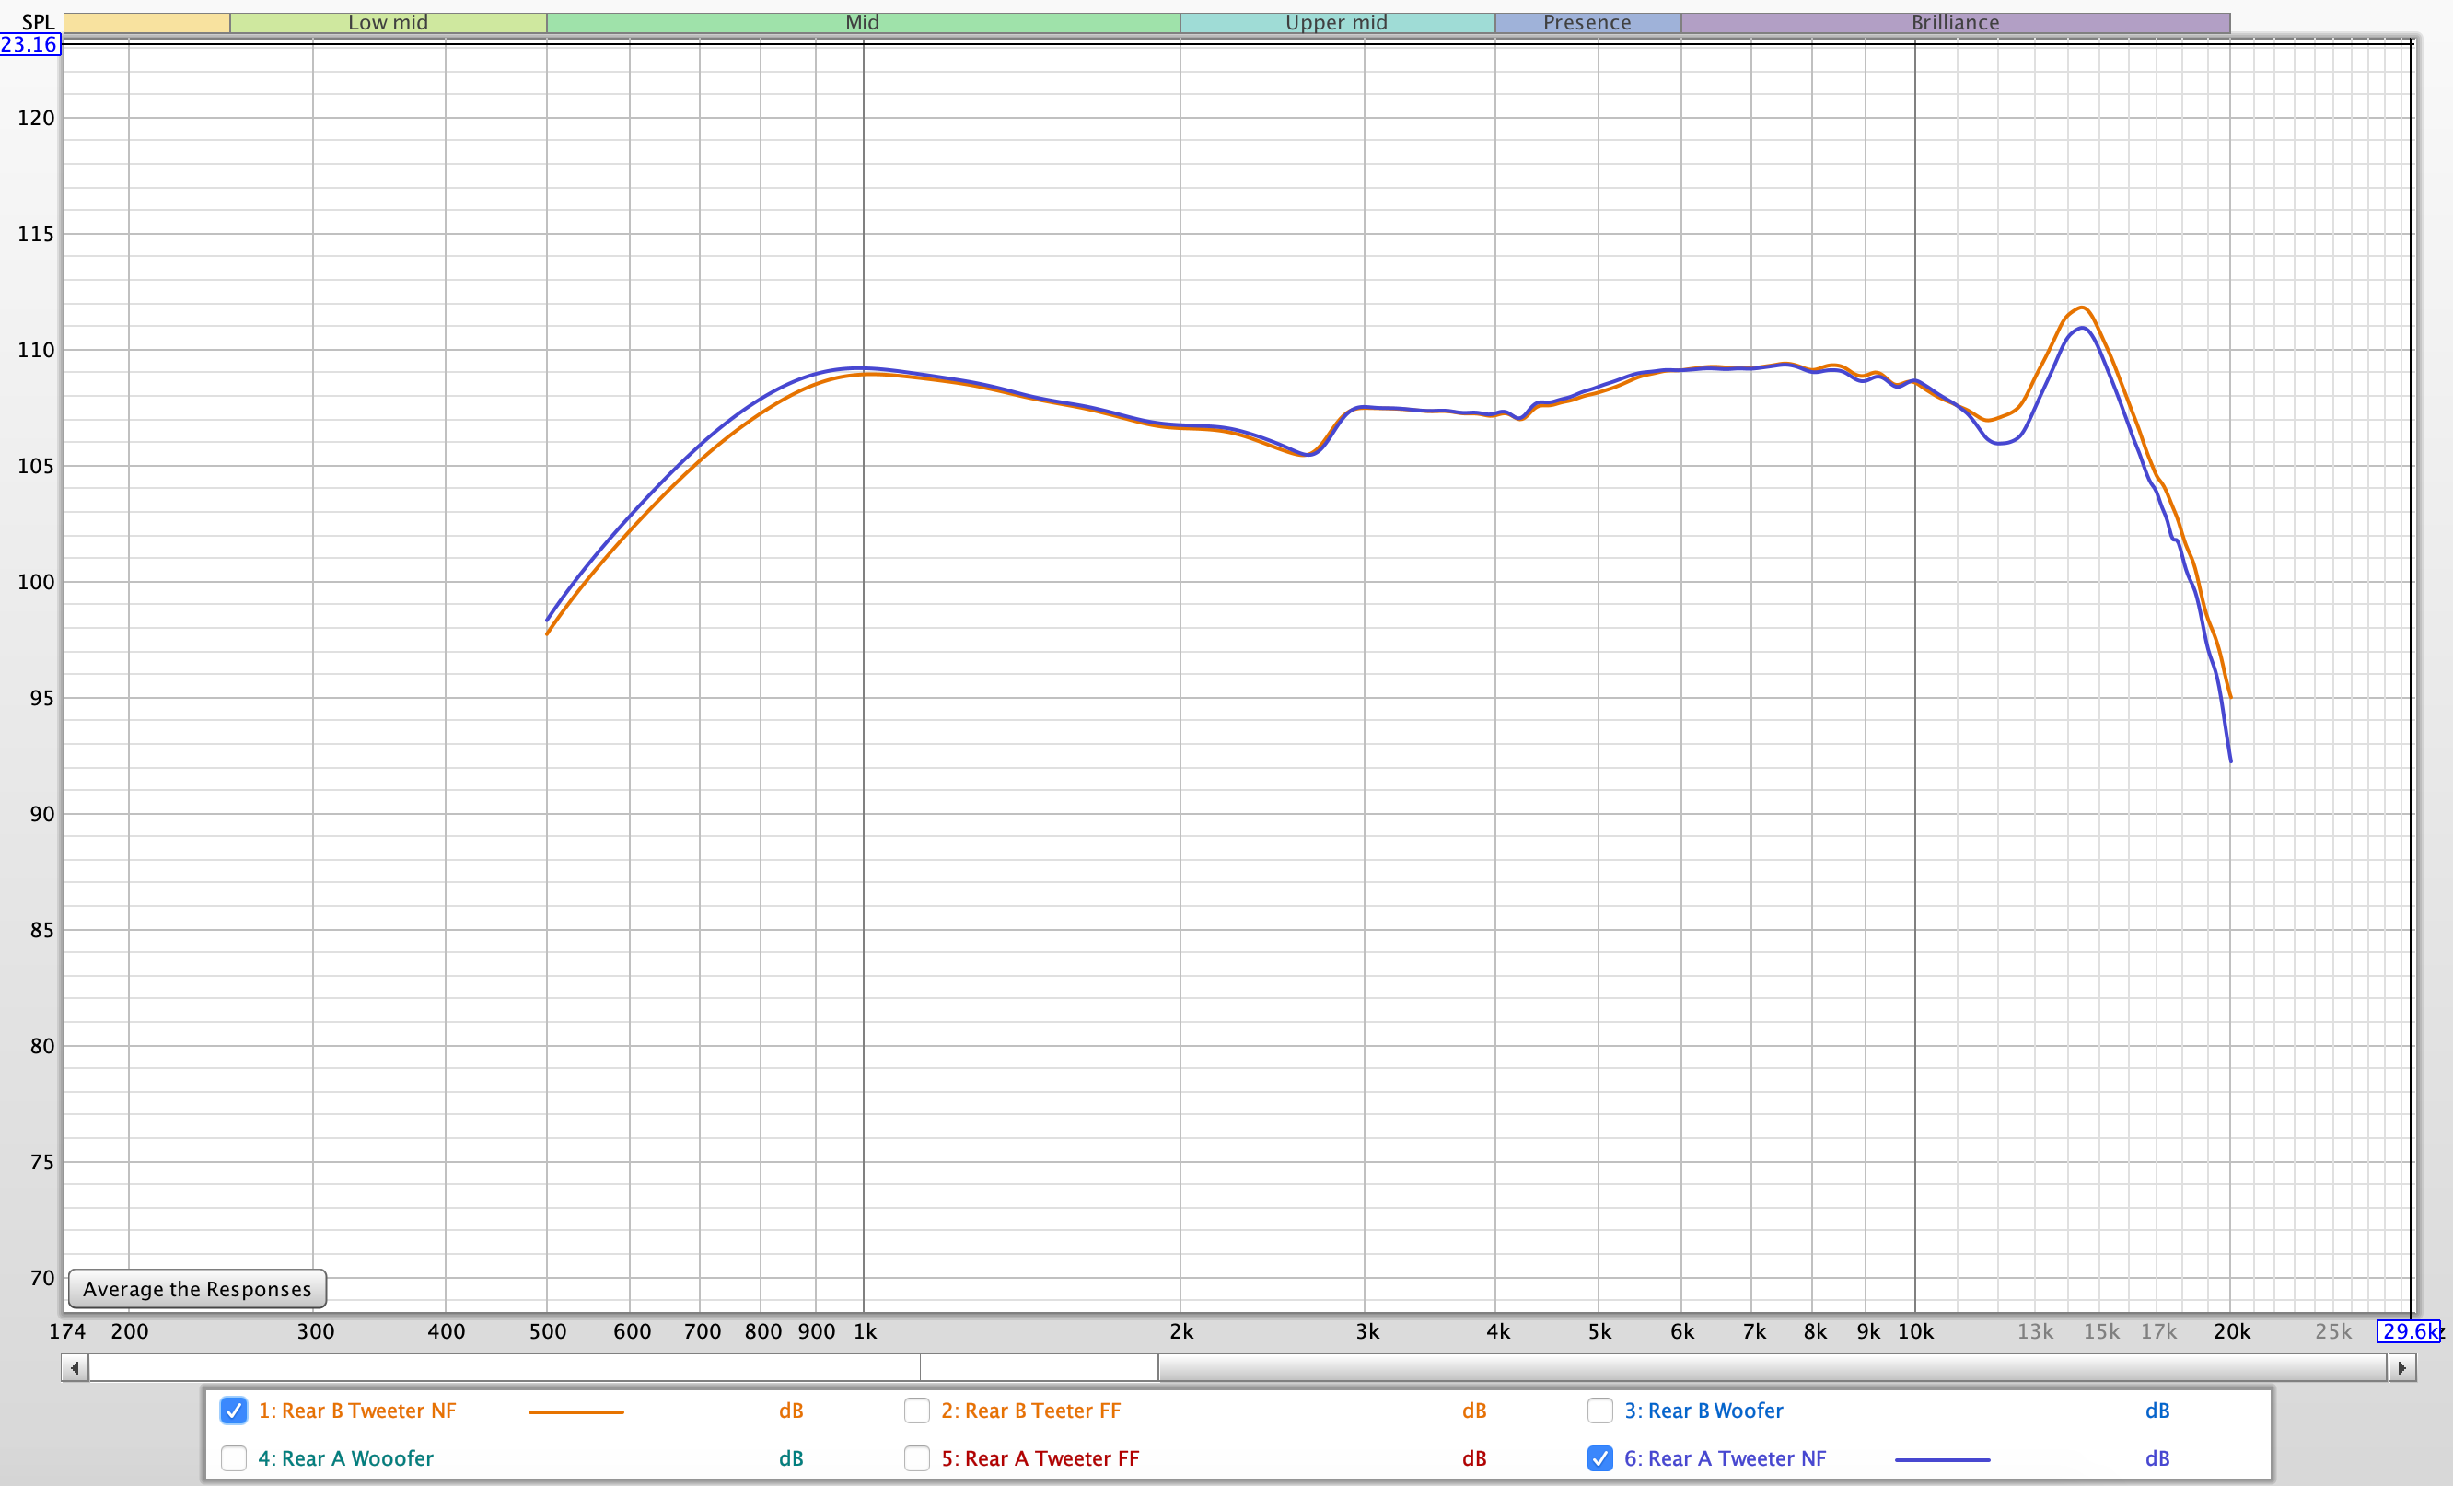This screenshot has height=1486, width=2453.
Task: Enable the Rear A Wooofer trace checkbox
Action: point(233,1458)
